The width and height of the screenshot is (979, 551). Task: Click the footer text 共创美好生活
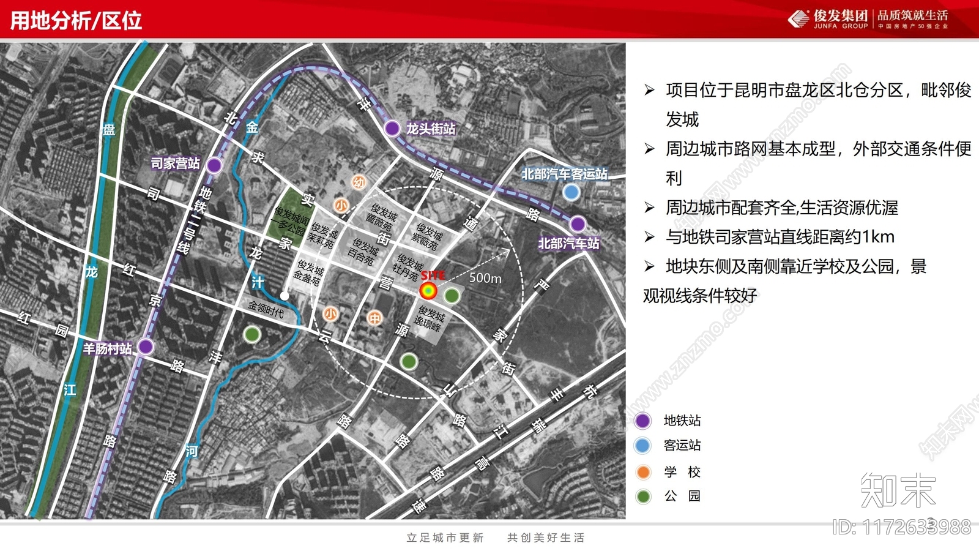tap(546, 538)
